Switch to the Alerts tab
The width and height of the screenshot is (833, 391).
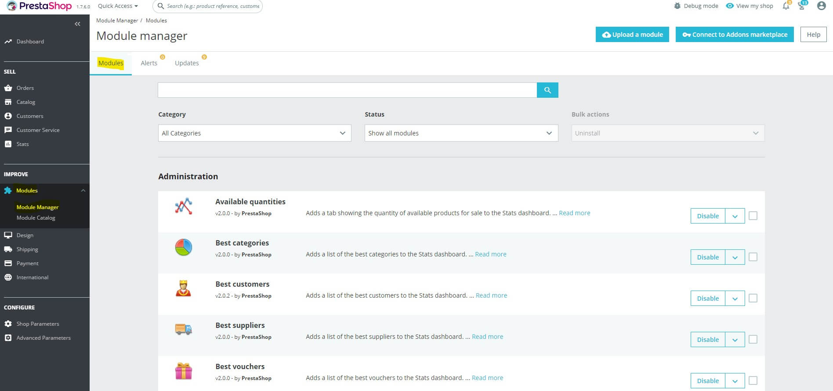coord(149,63)
